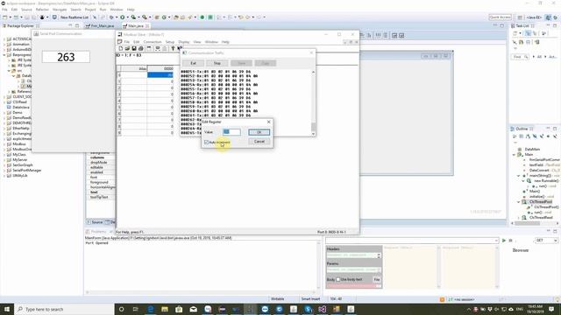This screenshot has width=561, height=315.
Task: Open File menu in Modbus Slave
Action: click(126, 42)
